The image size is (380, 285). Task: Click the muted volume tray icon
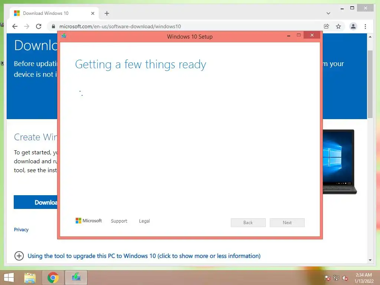(x=345, y=278)
